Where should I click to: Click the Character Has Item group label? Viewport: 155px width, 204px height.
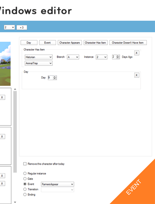pos(34,49)
